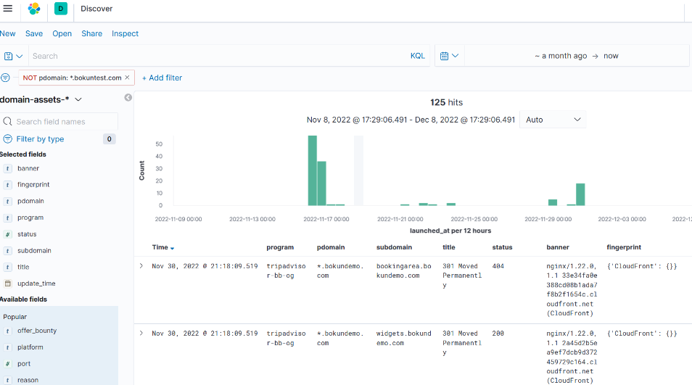The height and width of the screenshot is (385, 692).
Task: Click the port available field
Action: [24, 364]
